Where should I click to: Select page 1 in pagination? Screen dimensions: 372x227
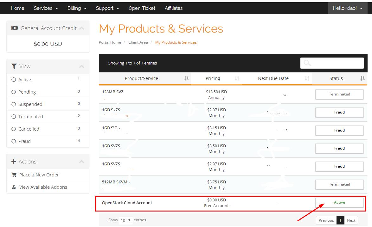coord(340,220)
